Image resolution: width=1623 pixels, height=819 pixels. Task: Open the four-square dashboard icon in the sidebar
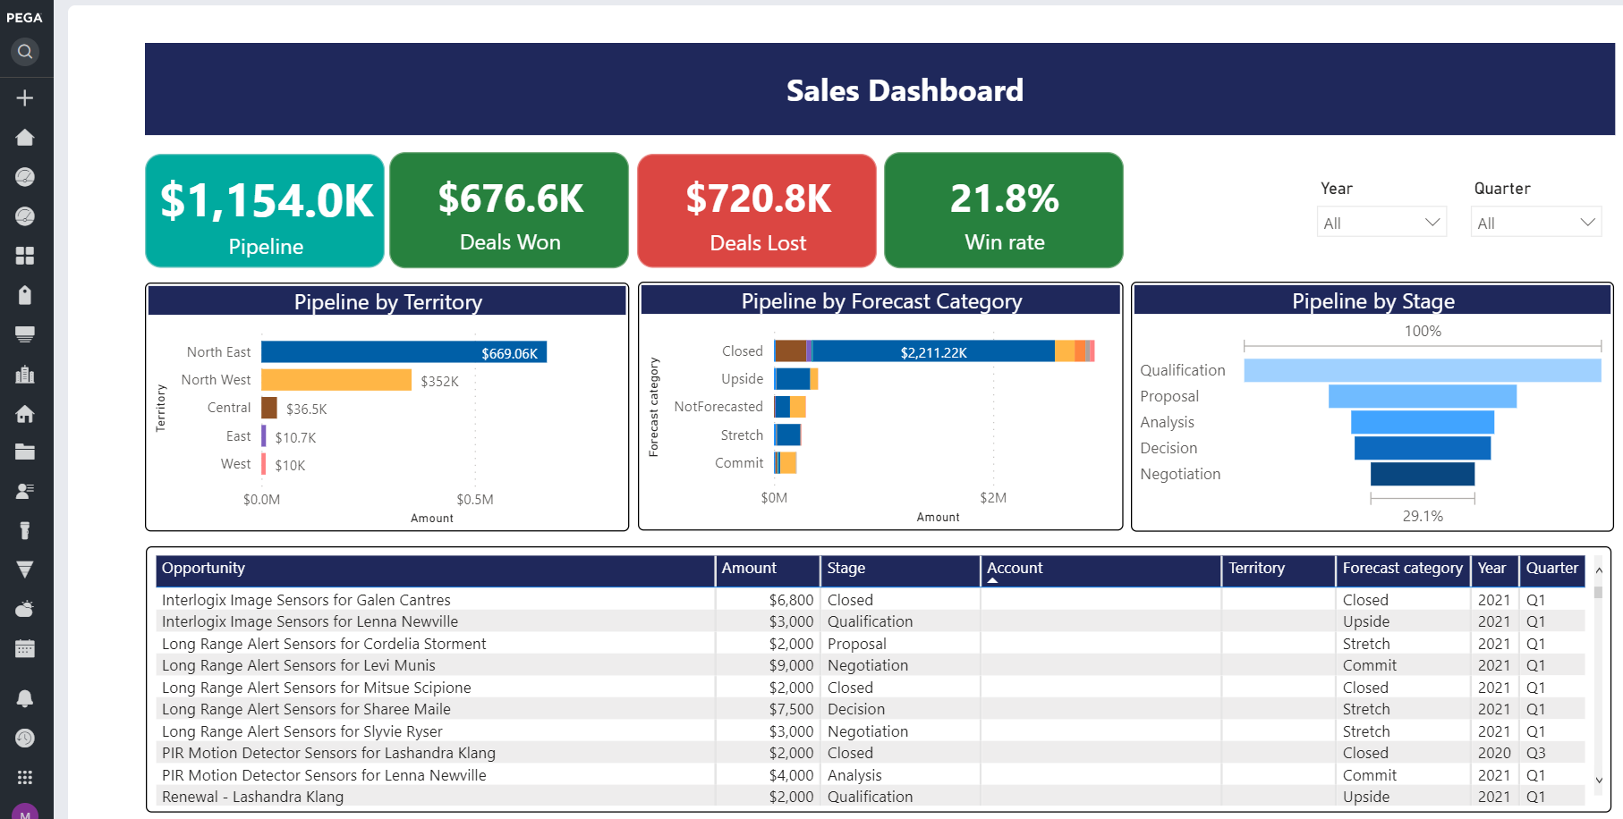coord(25,256)
